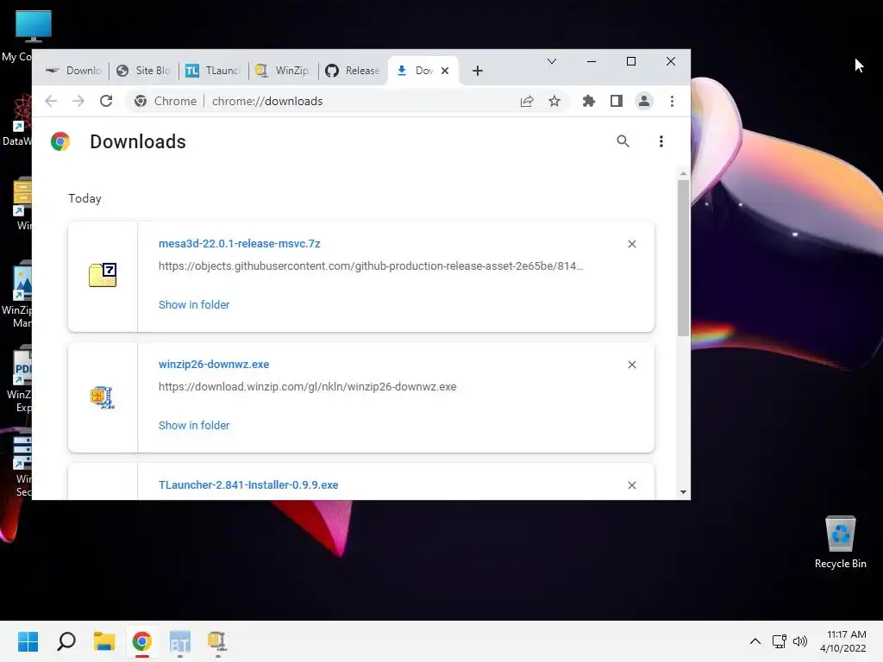Click the Chrome logo beside Downloads

[60, 141]
